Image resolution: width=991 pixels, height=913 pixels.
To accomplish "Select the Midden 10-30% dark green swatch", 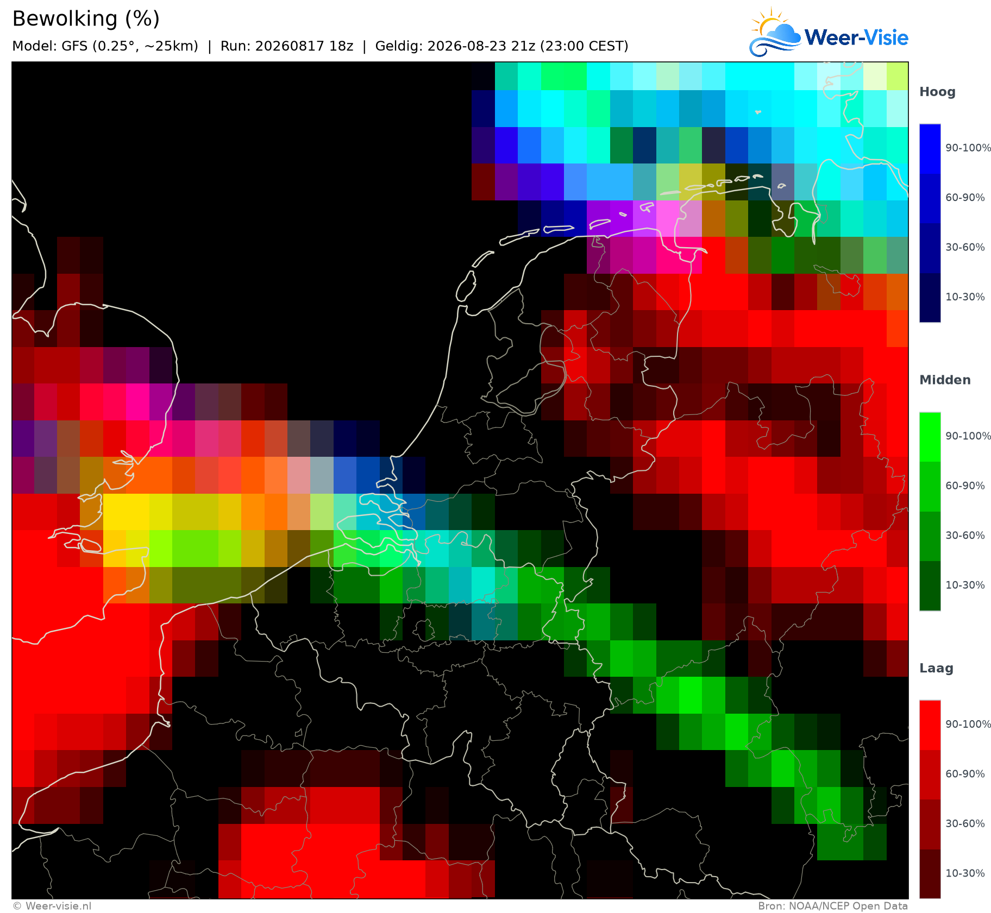I will coord(930,586).
